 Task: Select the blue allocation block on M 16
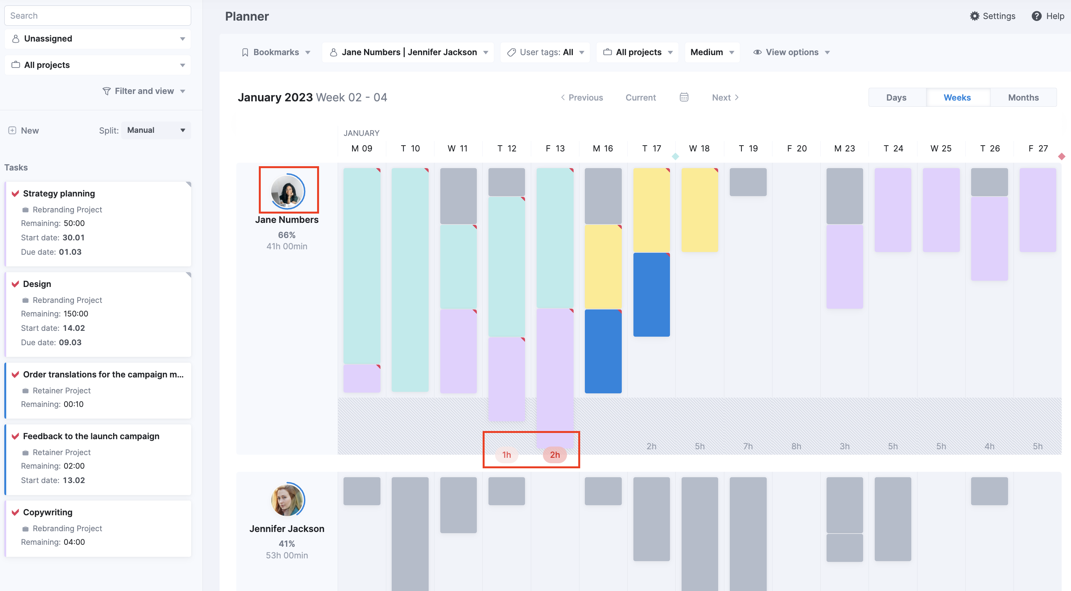coord(603,351)
